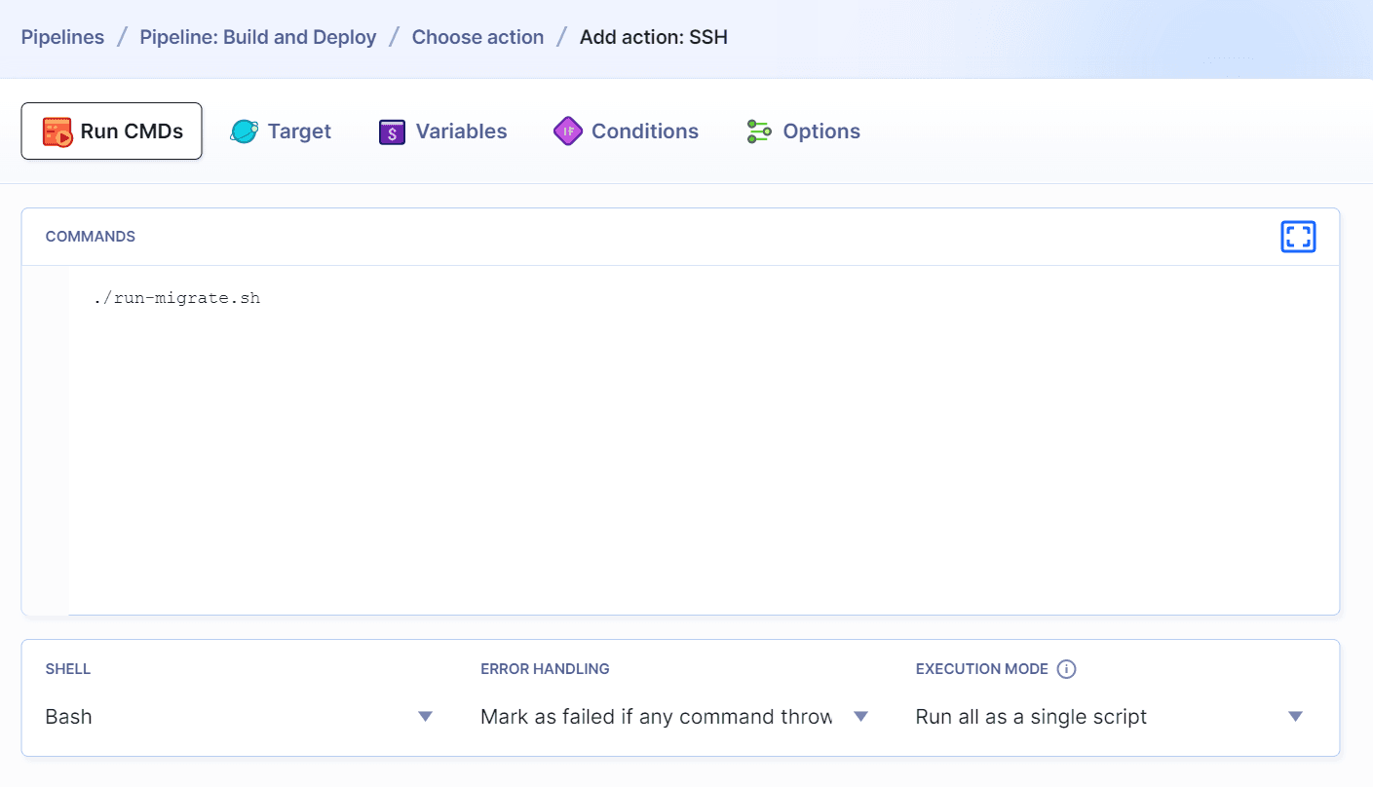Expand the commands editor to fullscreen
The image size is (1373, 787).
pyautogui.click(x=1298, y=237)
